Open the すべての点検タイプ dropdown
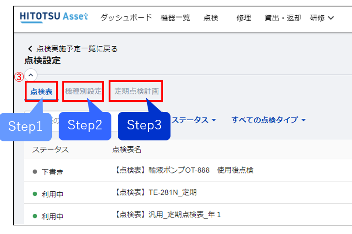The width and height of the screenshot is (352, 234). coord(269,120)
